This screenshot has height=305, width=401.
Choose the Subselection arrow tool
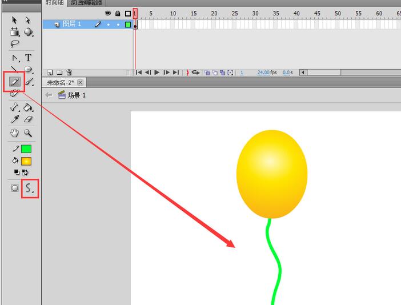coord(28,20)
